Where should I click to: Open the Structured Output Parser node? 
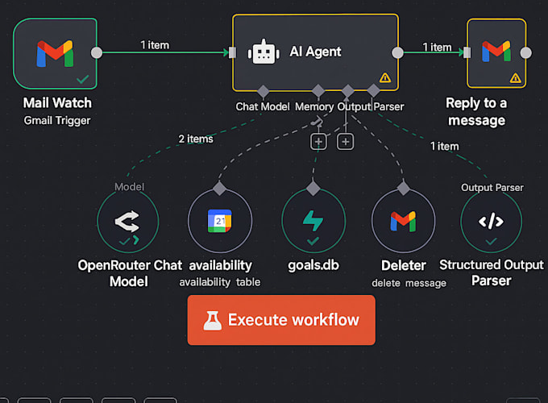point(491,221)
